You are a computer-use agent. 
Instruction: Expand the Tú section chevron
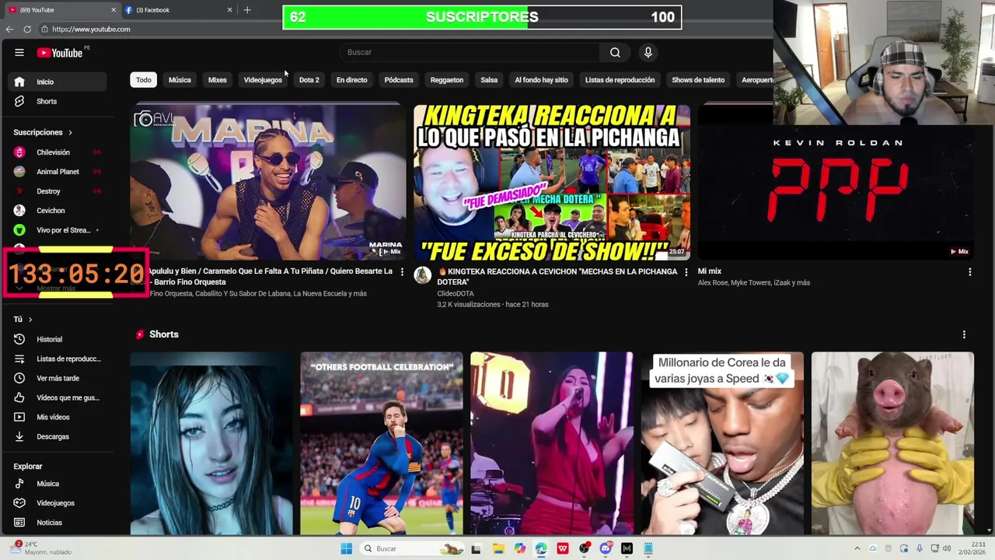[x=30, y=320]
